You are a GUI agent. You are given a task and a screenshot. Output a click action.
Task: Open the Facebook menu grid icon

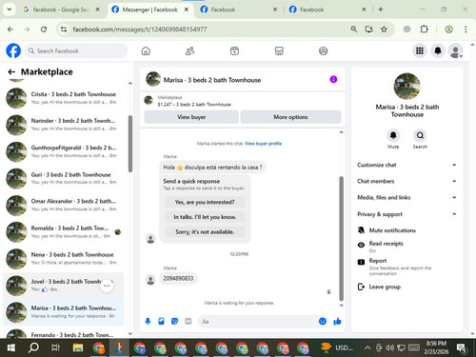(x=420, y=50)
